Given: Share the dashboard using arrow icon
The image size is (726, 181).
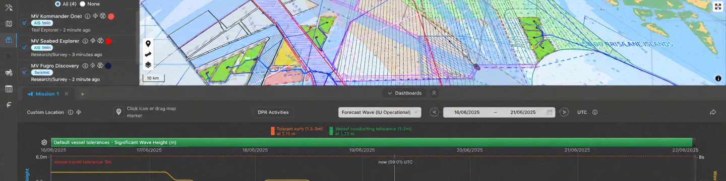Looking at the screenshot, I should pyautogui.click(x=713, y=112).
